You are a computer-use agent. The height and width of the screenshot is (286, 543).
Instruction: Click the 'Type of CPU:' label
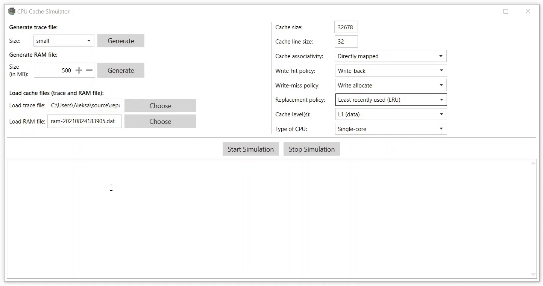click(x=291, y=129)
